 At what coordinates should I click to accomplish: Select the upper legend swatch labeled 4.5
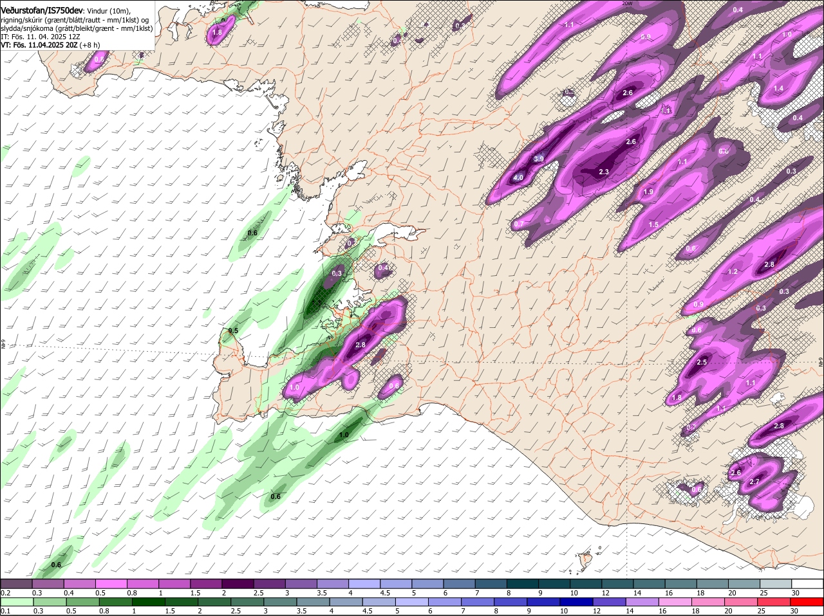pos(396,583)
